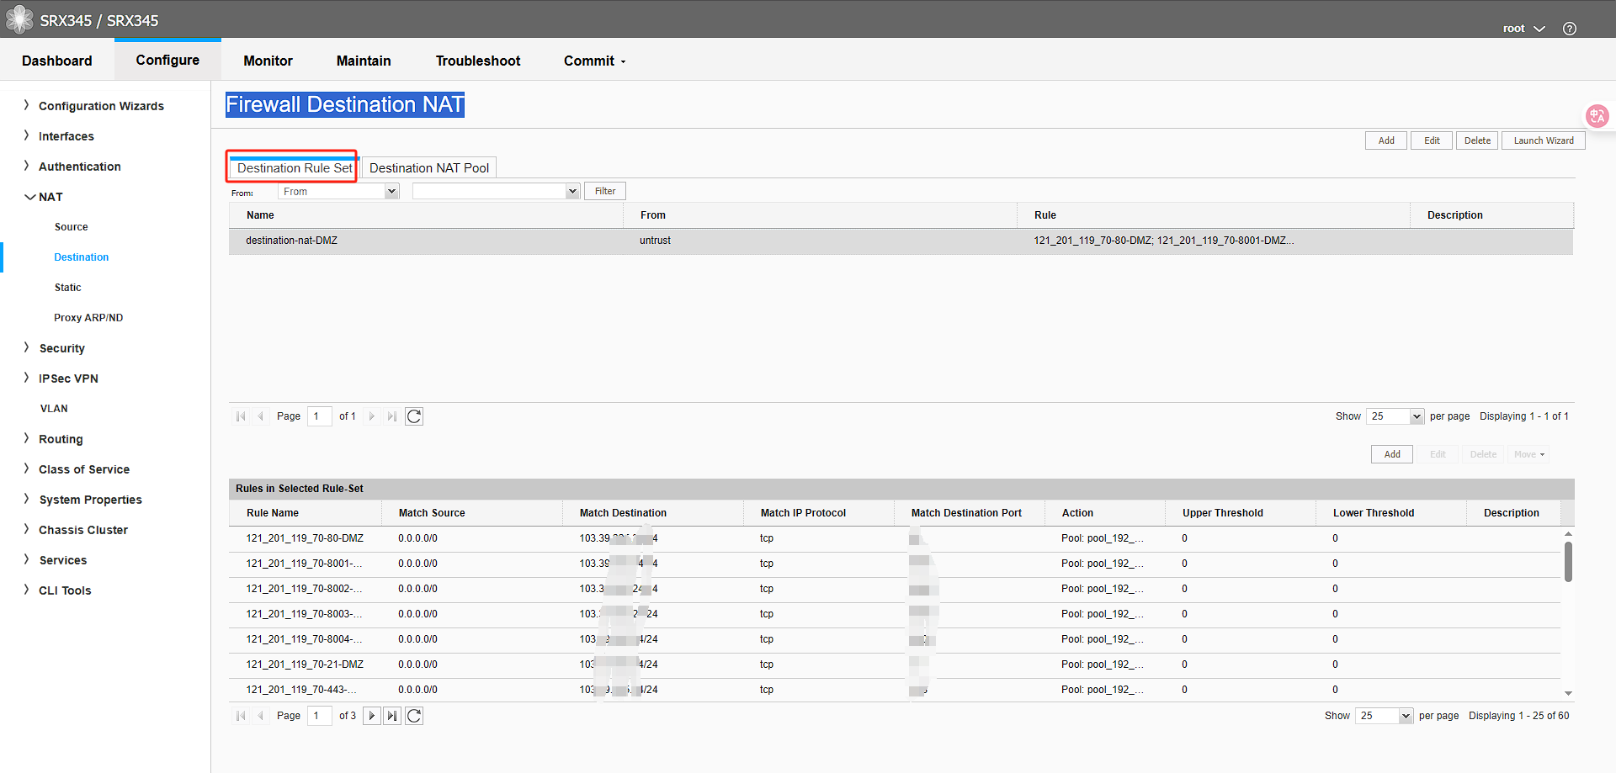Image resolution: width=1616 pixels, height=773 pixels.
Task: Jump to the last page of the rules table
Action: pos(392,715)
